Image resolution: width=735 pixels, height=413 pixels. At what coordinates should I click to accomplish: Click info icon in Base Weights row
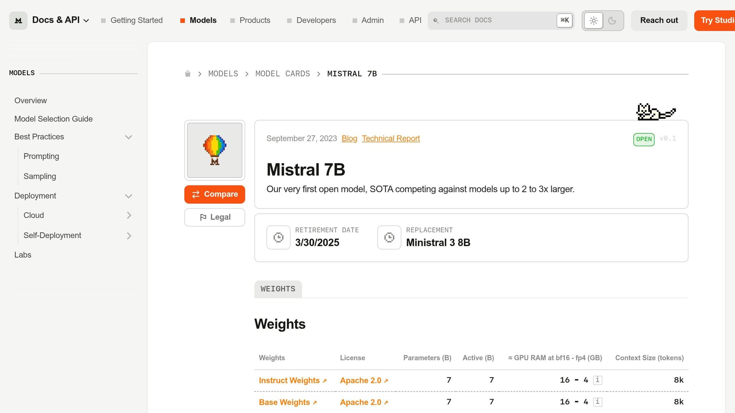coord(598,402)
